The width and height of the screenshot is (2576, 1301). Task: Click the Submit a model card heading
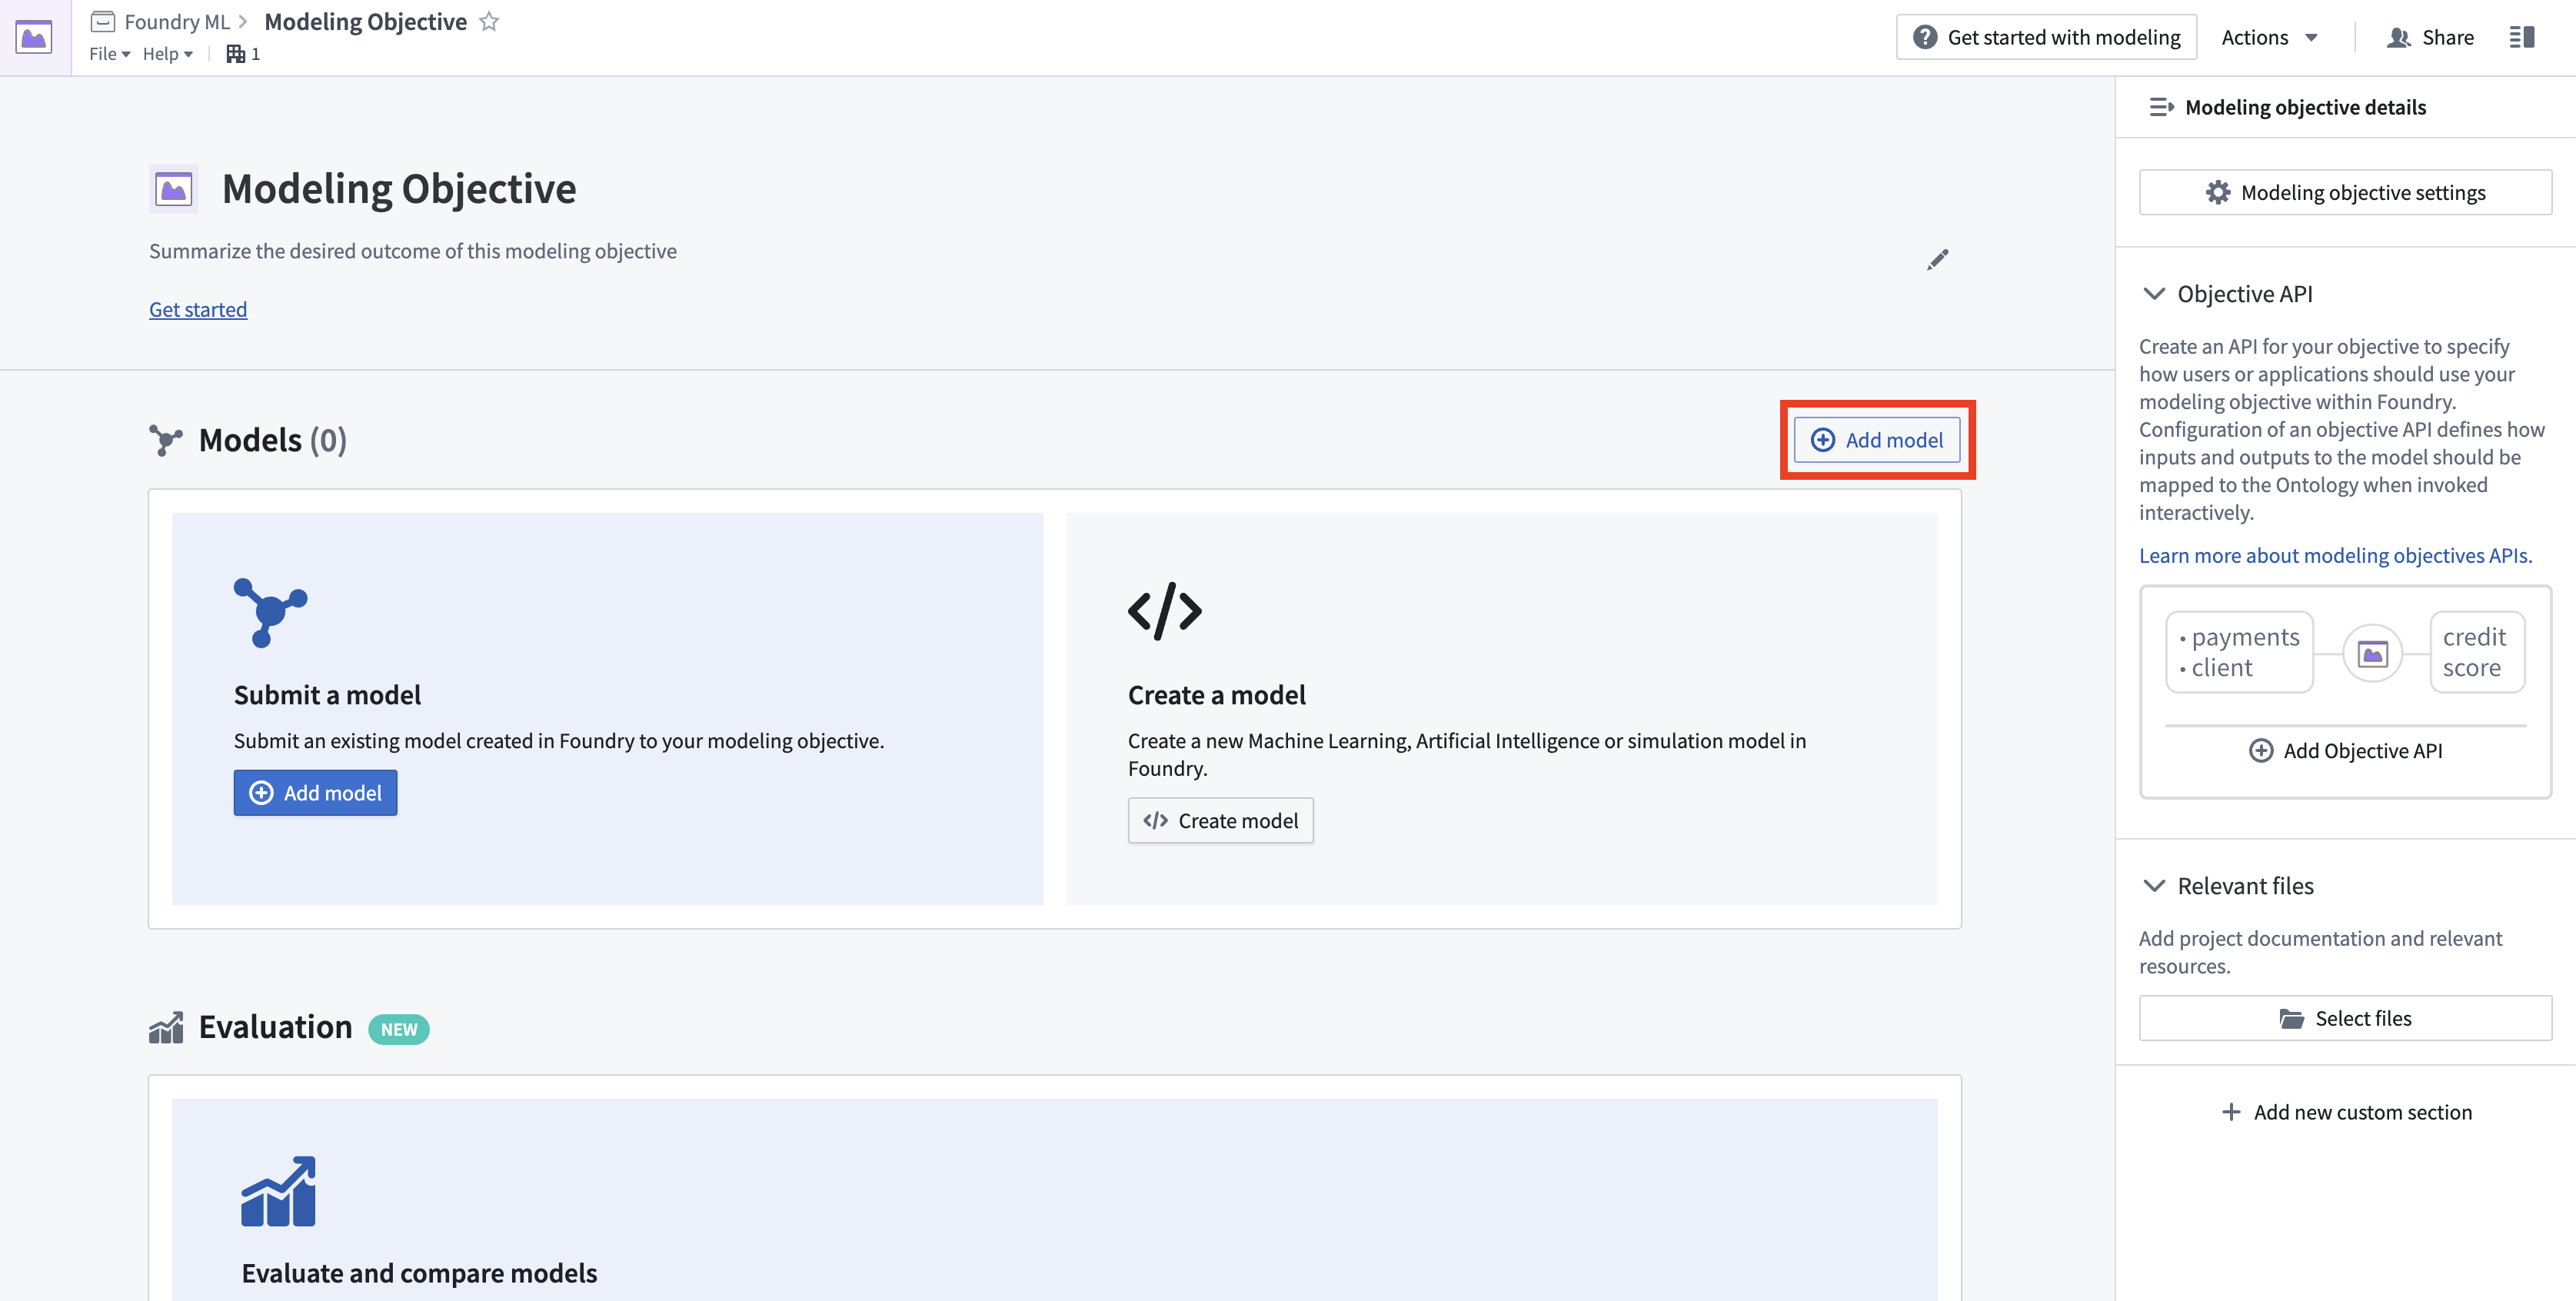[x=327, y=695]
